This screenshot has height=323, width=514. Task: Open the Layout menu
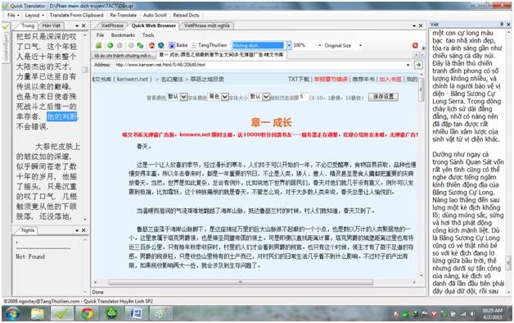click(x=34, y=15)
